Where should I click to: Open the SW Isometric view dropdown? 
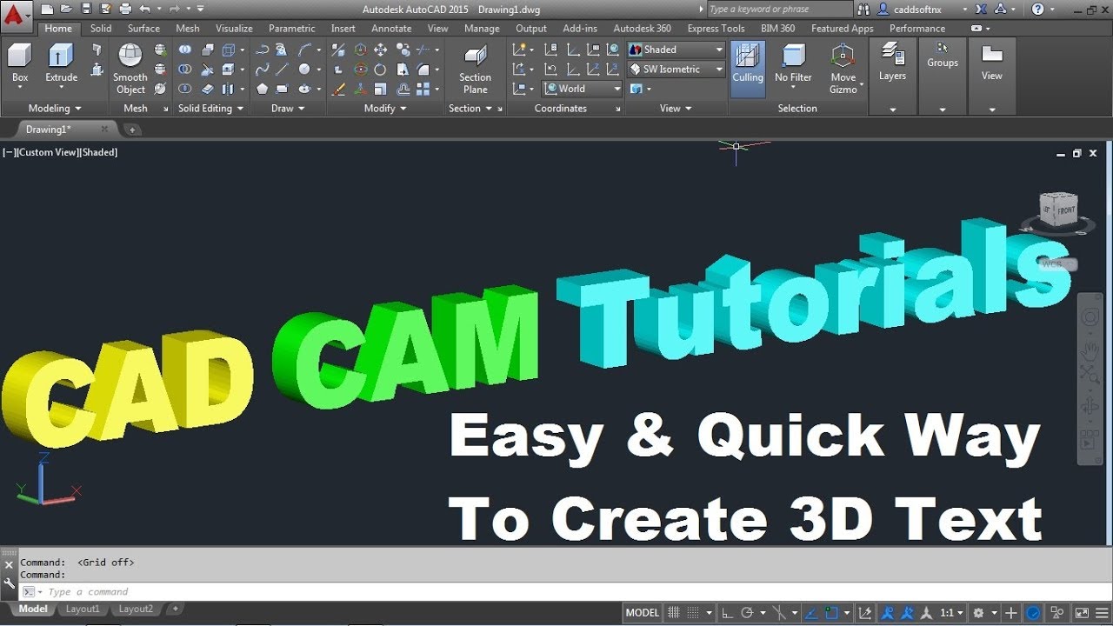(x=676, y=70)
